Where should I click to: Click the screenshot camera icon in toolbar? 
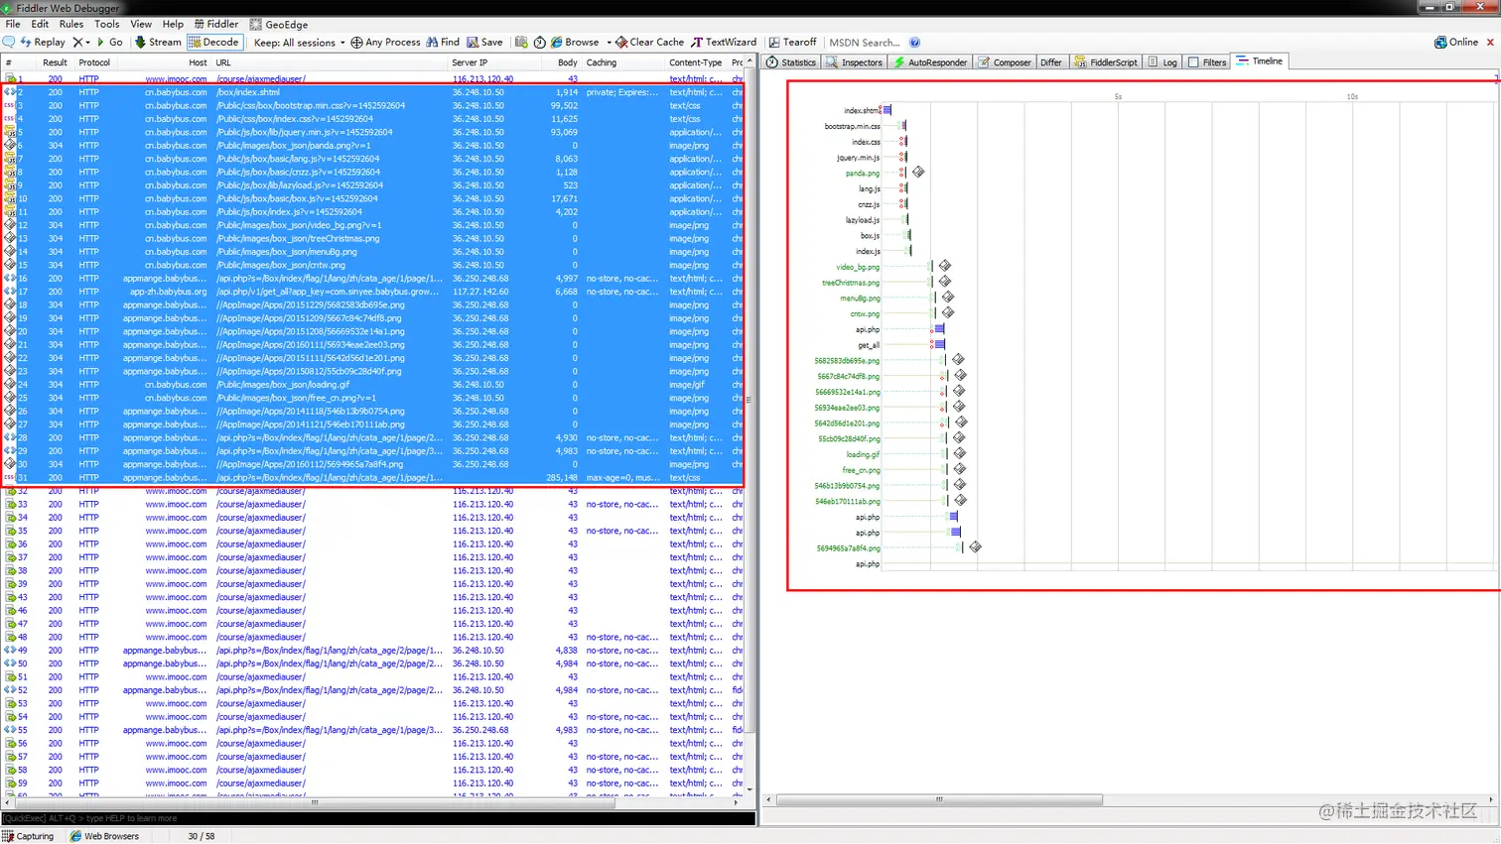(521, 43)
